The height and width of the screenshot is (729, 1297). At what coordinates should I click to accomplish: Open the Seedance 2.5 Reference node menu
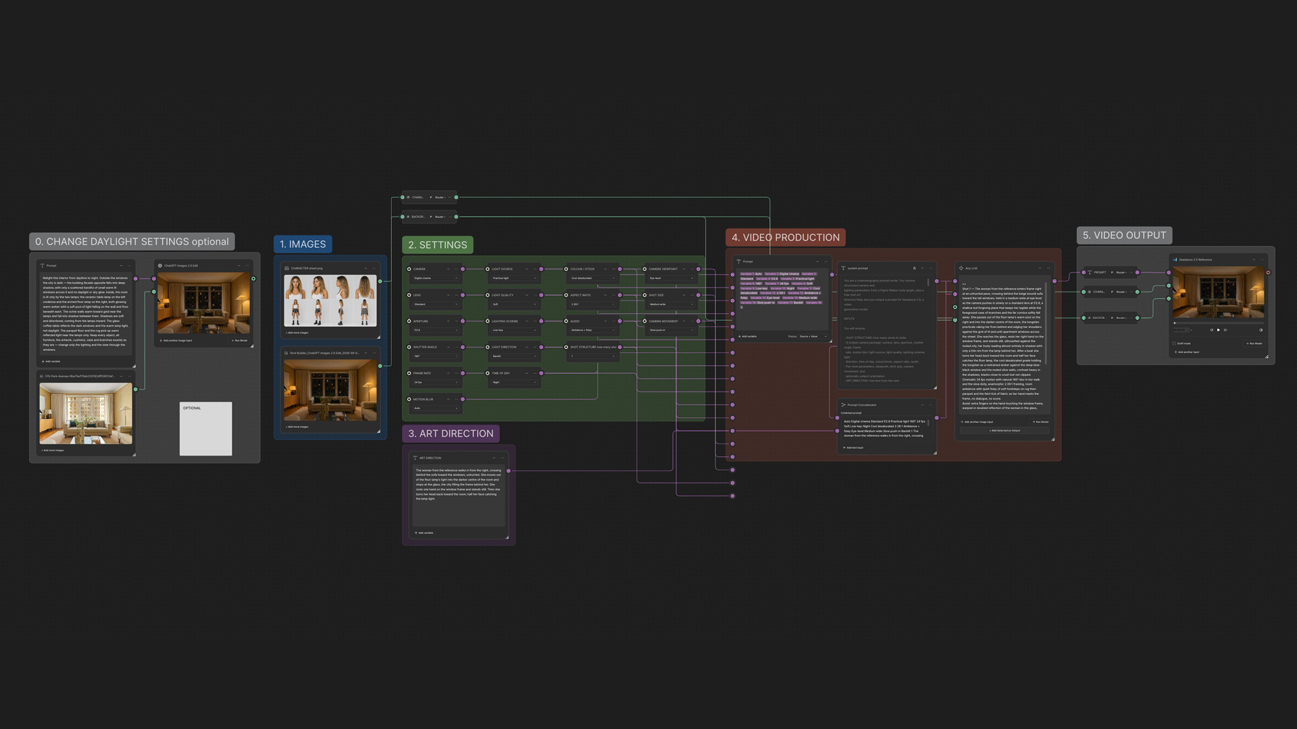click(1262, 260)
